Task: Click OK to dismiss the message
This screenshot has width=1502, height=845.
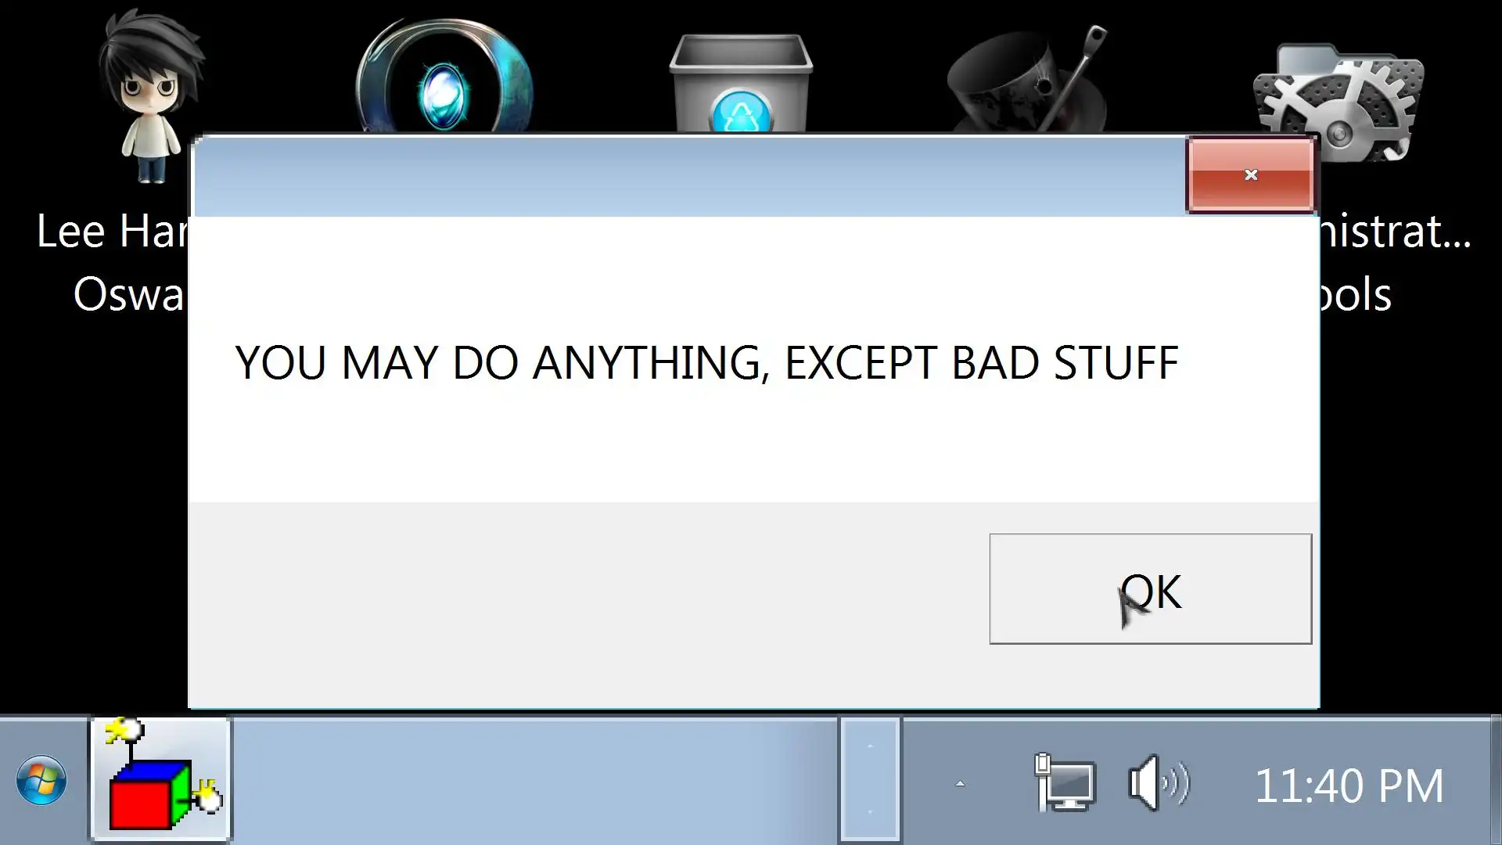Action: pos(1150,589)
